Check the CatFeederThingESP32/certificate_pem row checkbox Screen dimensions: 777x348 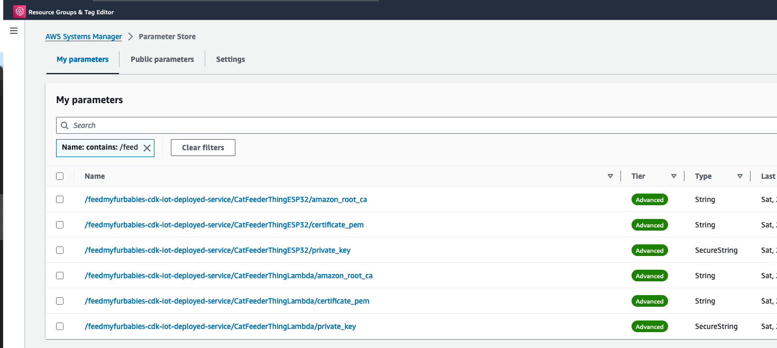60,225
